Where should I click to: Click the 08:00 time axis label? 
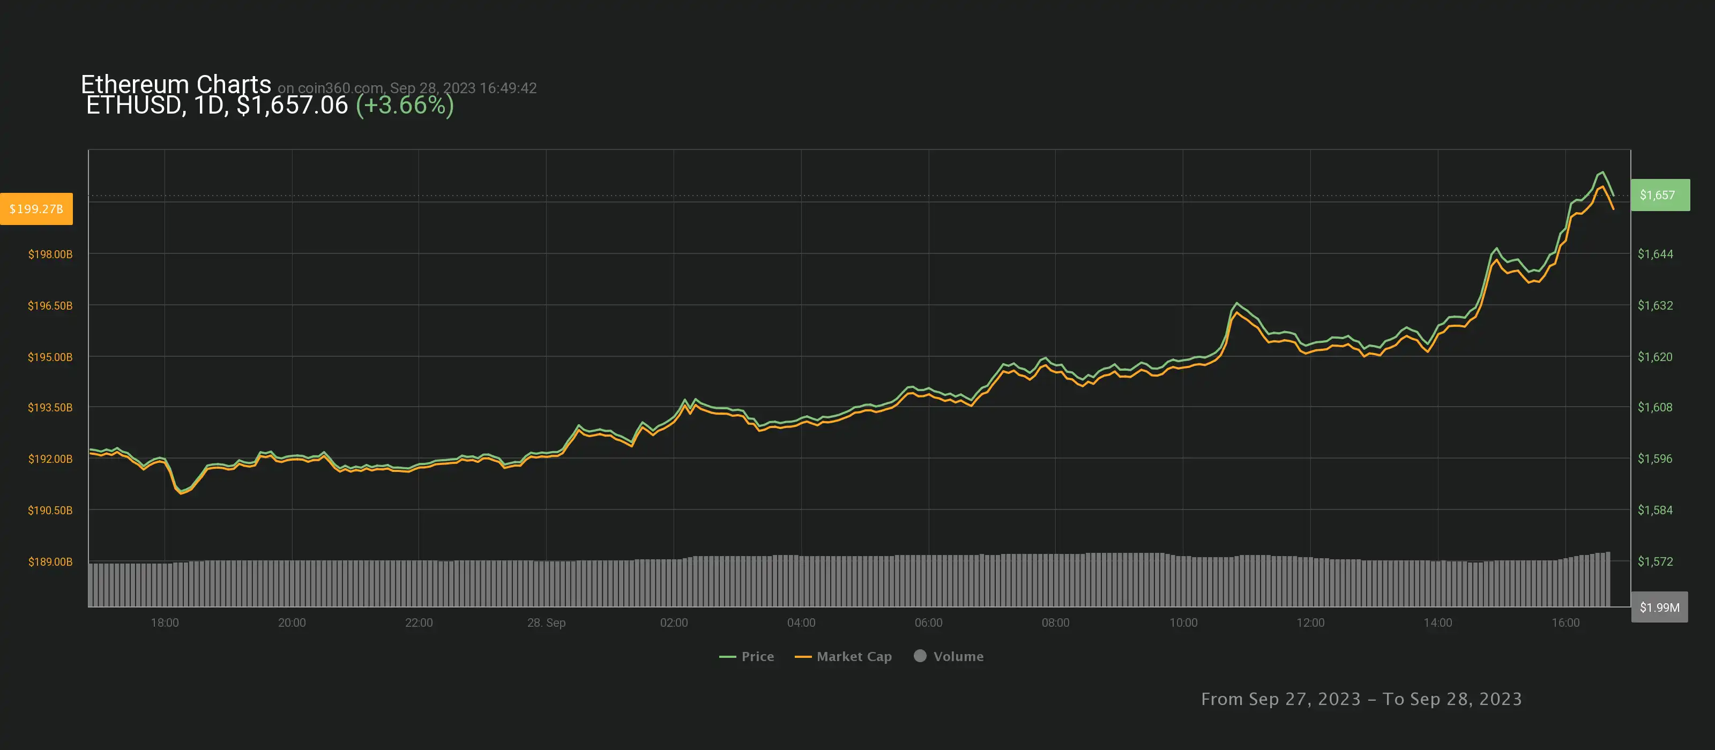[1055, 622]
